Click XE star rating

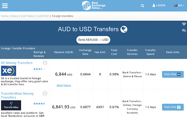[39, 69]
